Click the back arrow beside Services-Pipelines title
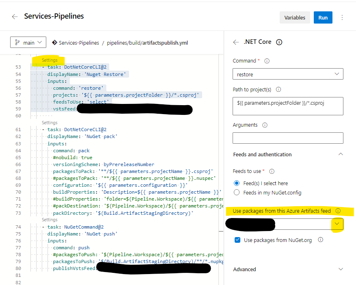This screenshot has width=356, height=285. pyautogui.click(x=15, y=17)
